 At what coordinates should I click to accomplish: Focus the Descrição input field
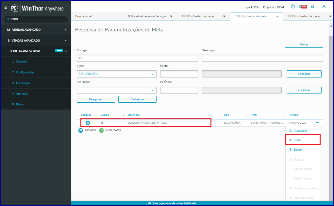pyautogui.click(x=262, y=58)
